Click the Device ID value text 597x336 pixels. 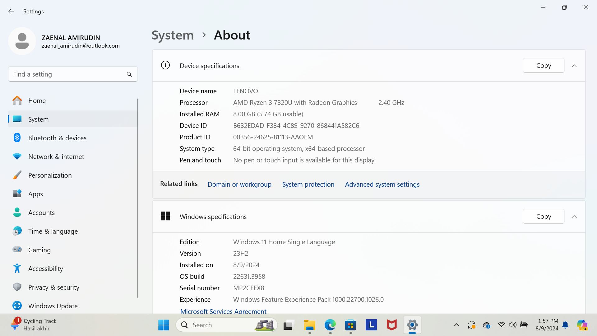pos(296,126)
